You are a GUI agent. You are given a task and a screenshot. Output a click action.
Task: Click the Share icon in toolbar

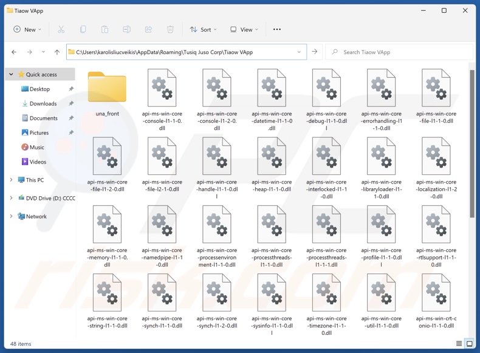pos(148,29)
